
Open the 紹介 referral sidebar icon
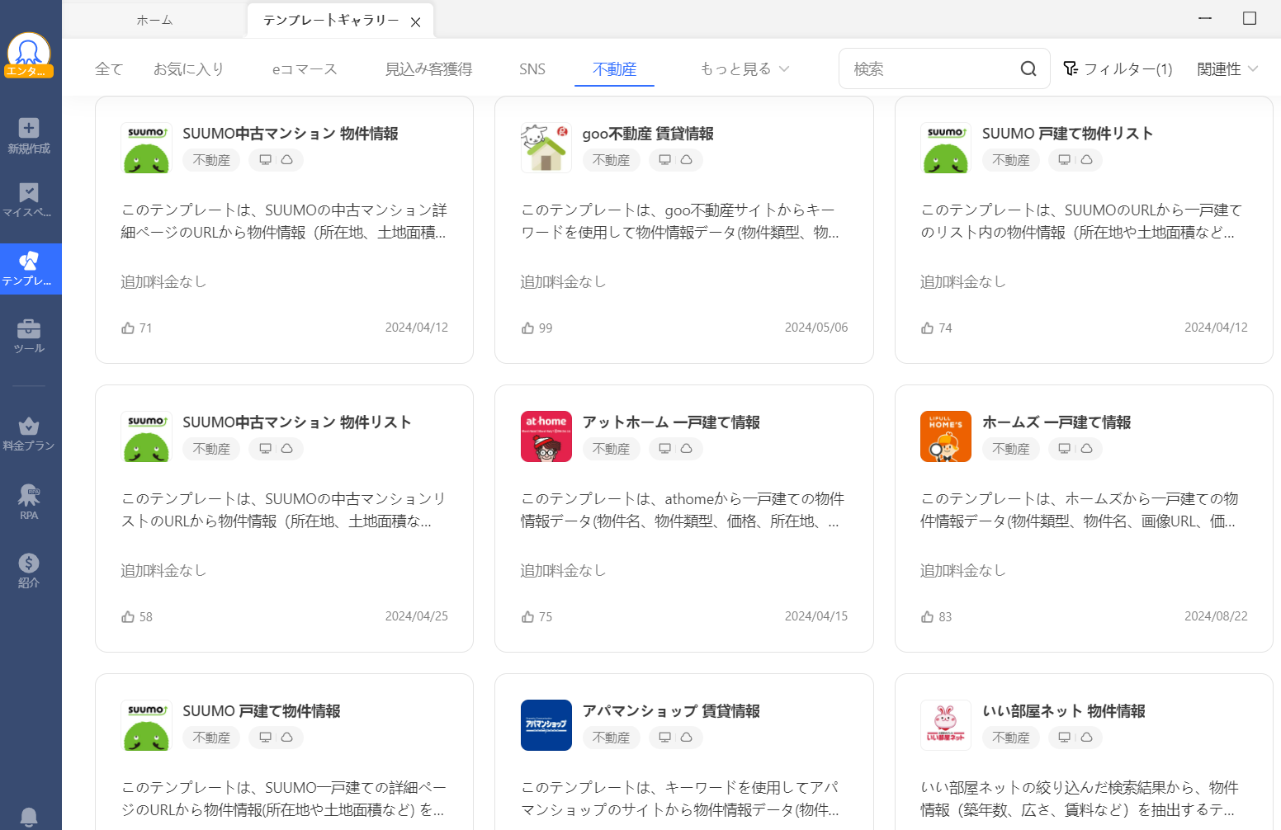tap(29, 569)
